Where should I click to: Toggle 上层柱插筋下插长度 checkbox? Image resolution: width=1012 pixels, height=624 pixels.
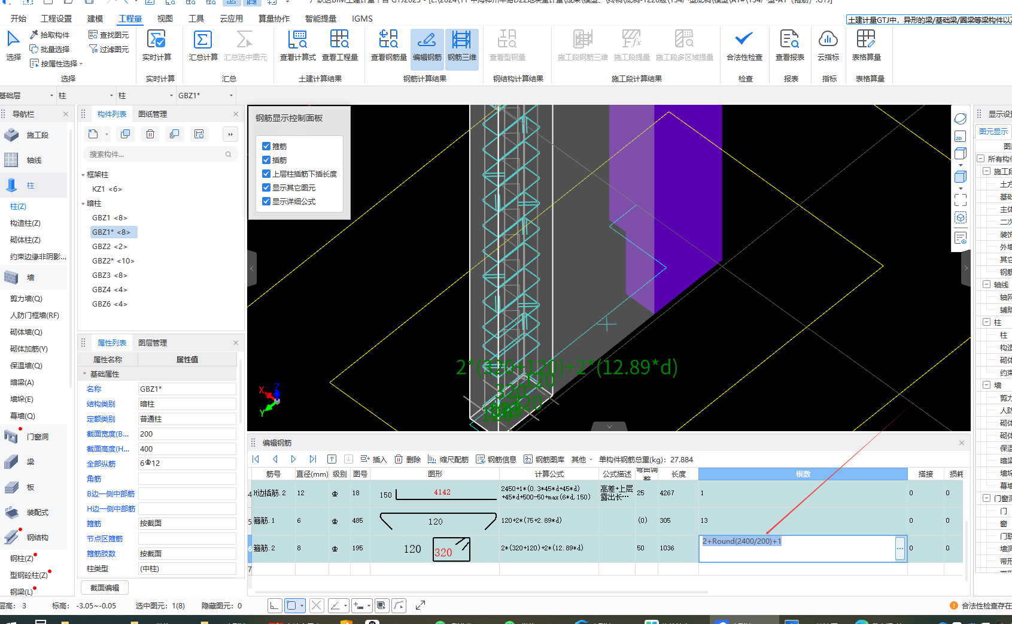(x=266, y=174)
